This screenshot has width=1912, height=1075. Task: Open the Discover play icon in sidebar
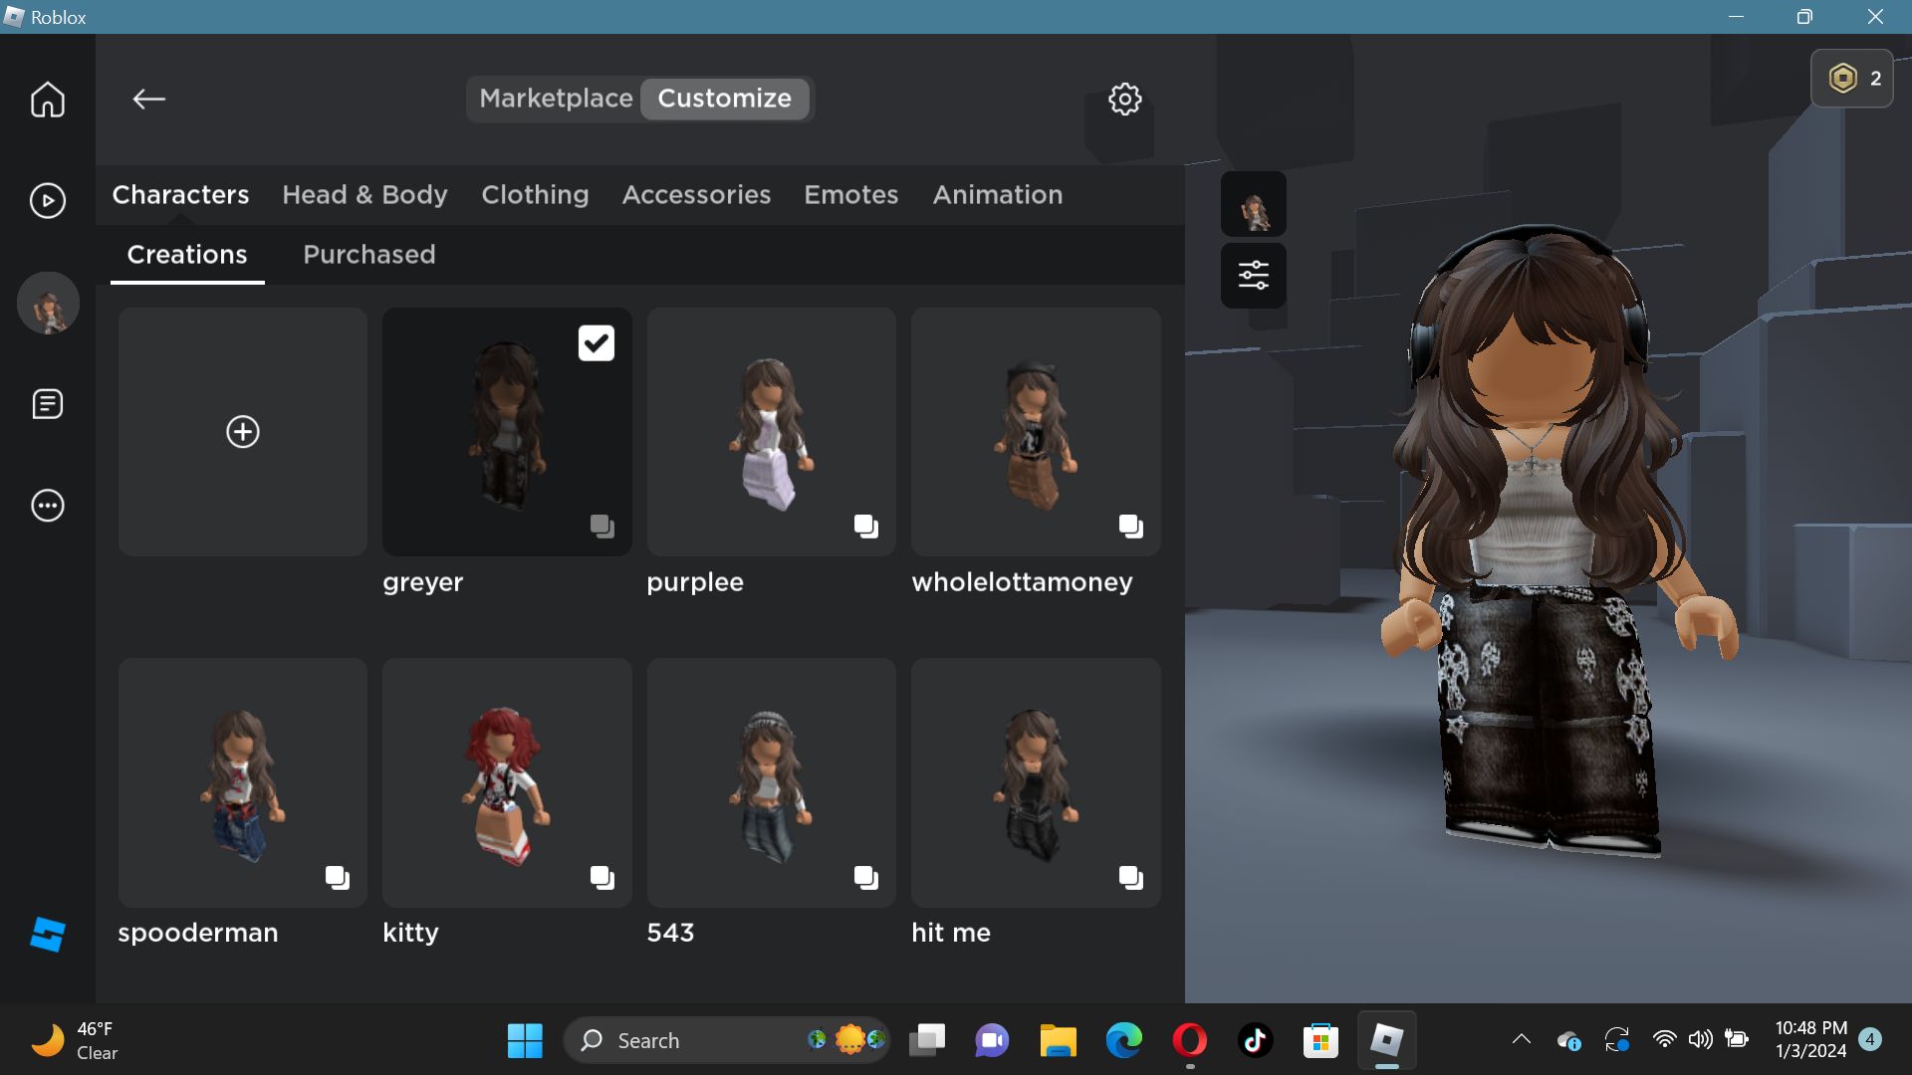(47, 201)
